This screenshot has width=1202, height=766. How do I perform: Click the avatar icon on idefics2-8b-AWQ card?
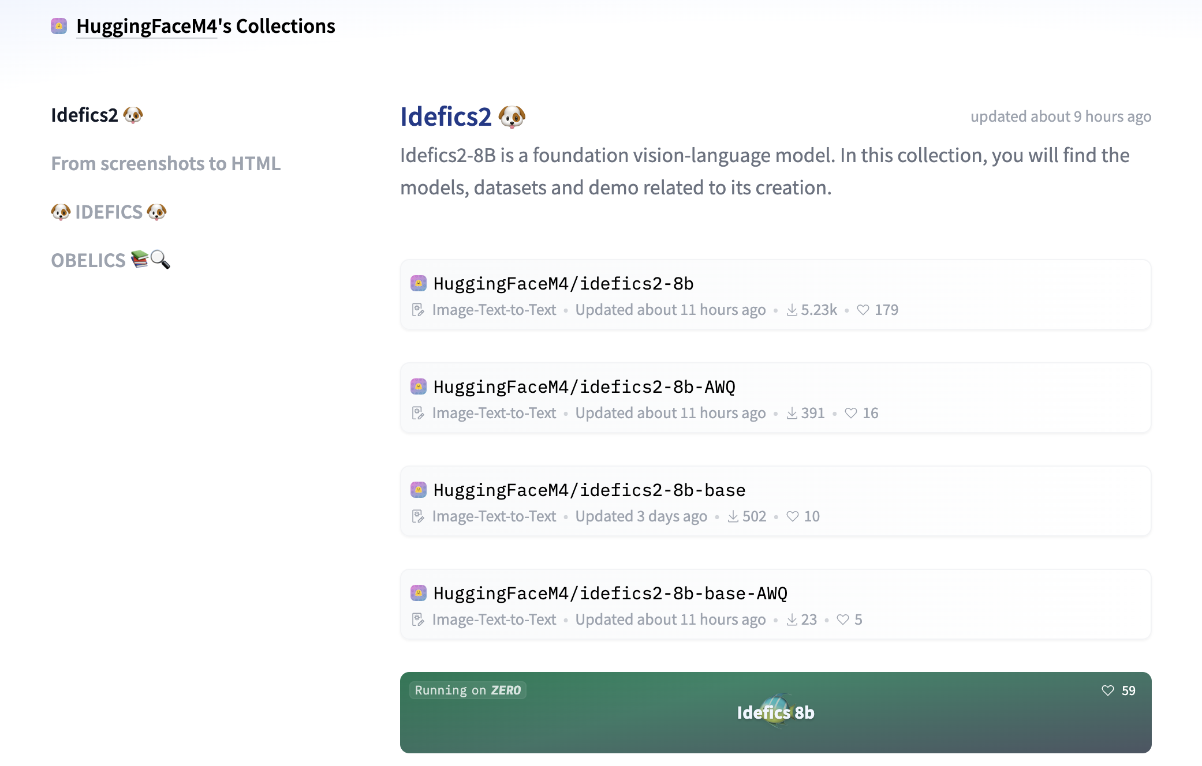click(x=418, y=386)
